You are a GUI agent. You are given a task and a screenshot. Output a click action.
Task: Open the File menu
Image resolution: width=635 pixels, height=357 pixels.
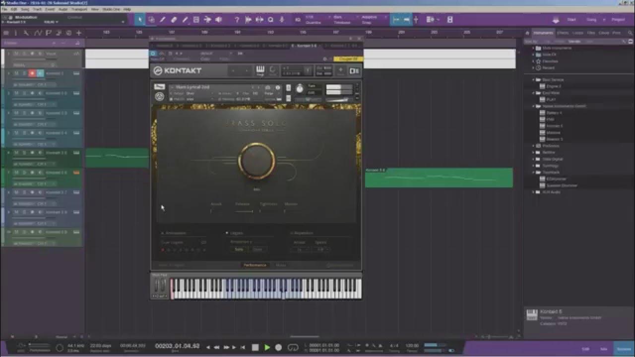click(x=4, y=9)
